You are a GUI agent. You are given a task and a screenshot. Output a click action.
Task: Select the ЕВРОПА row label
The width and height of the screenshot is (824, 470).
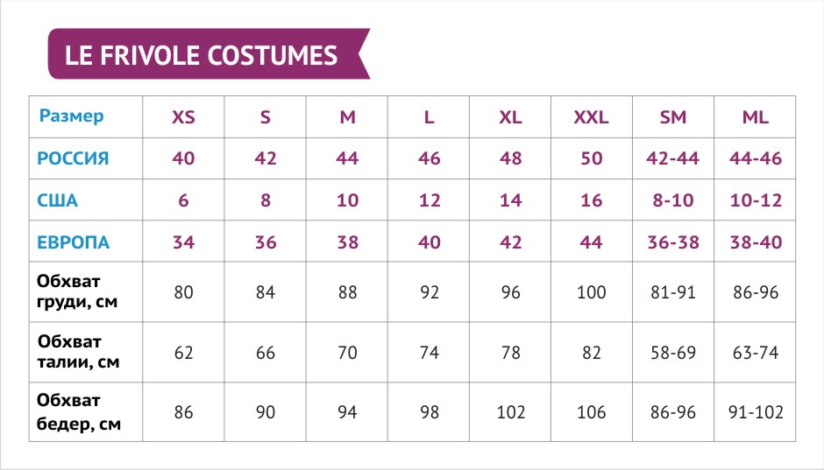(74, 242)
